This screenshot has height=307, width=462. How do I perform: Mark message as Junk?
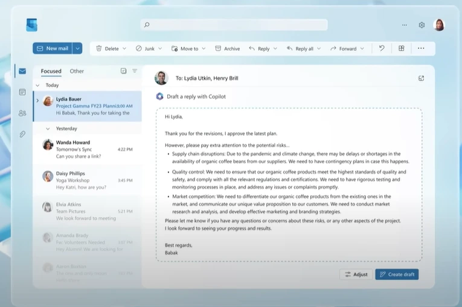[x=146, y=49]
